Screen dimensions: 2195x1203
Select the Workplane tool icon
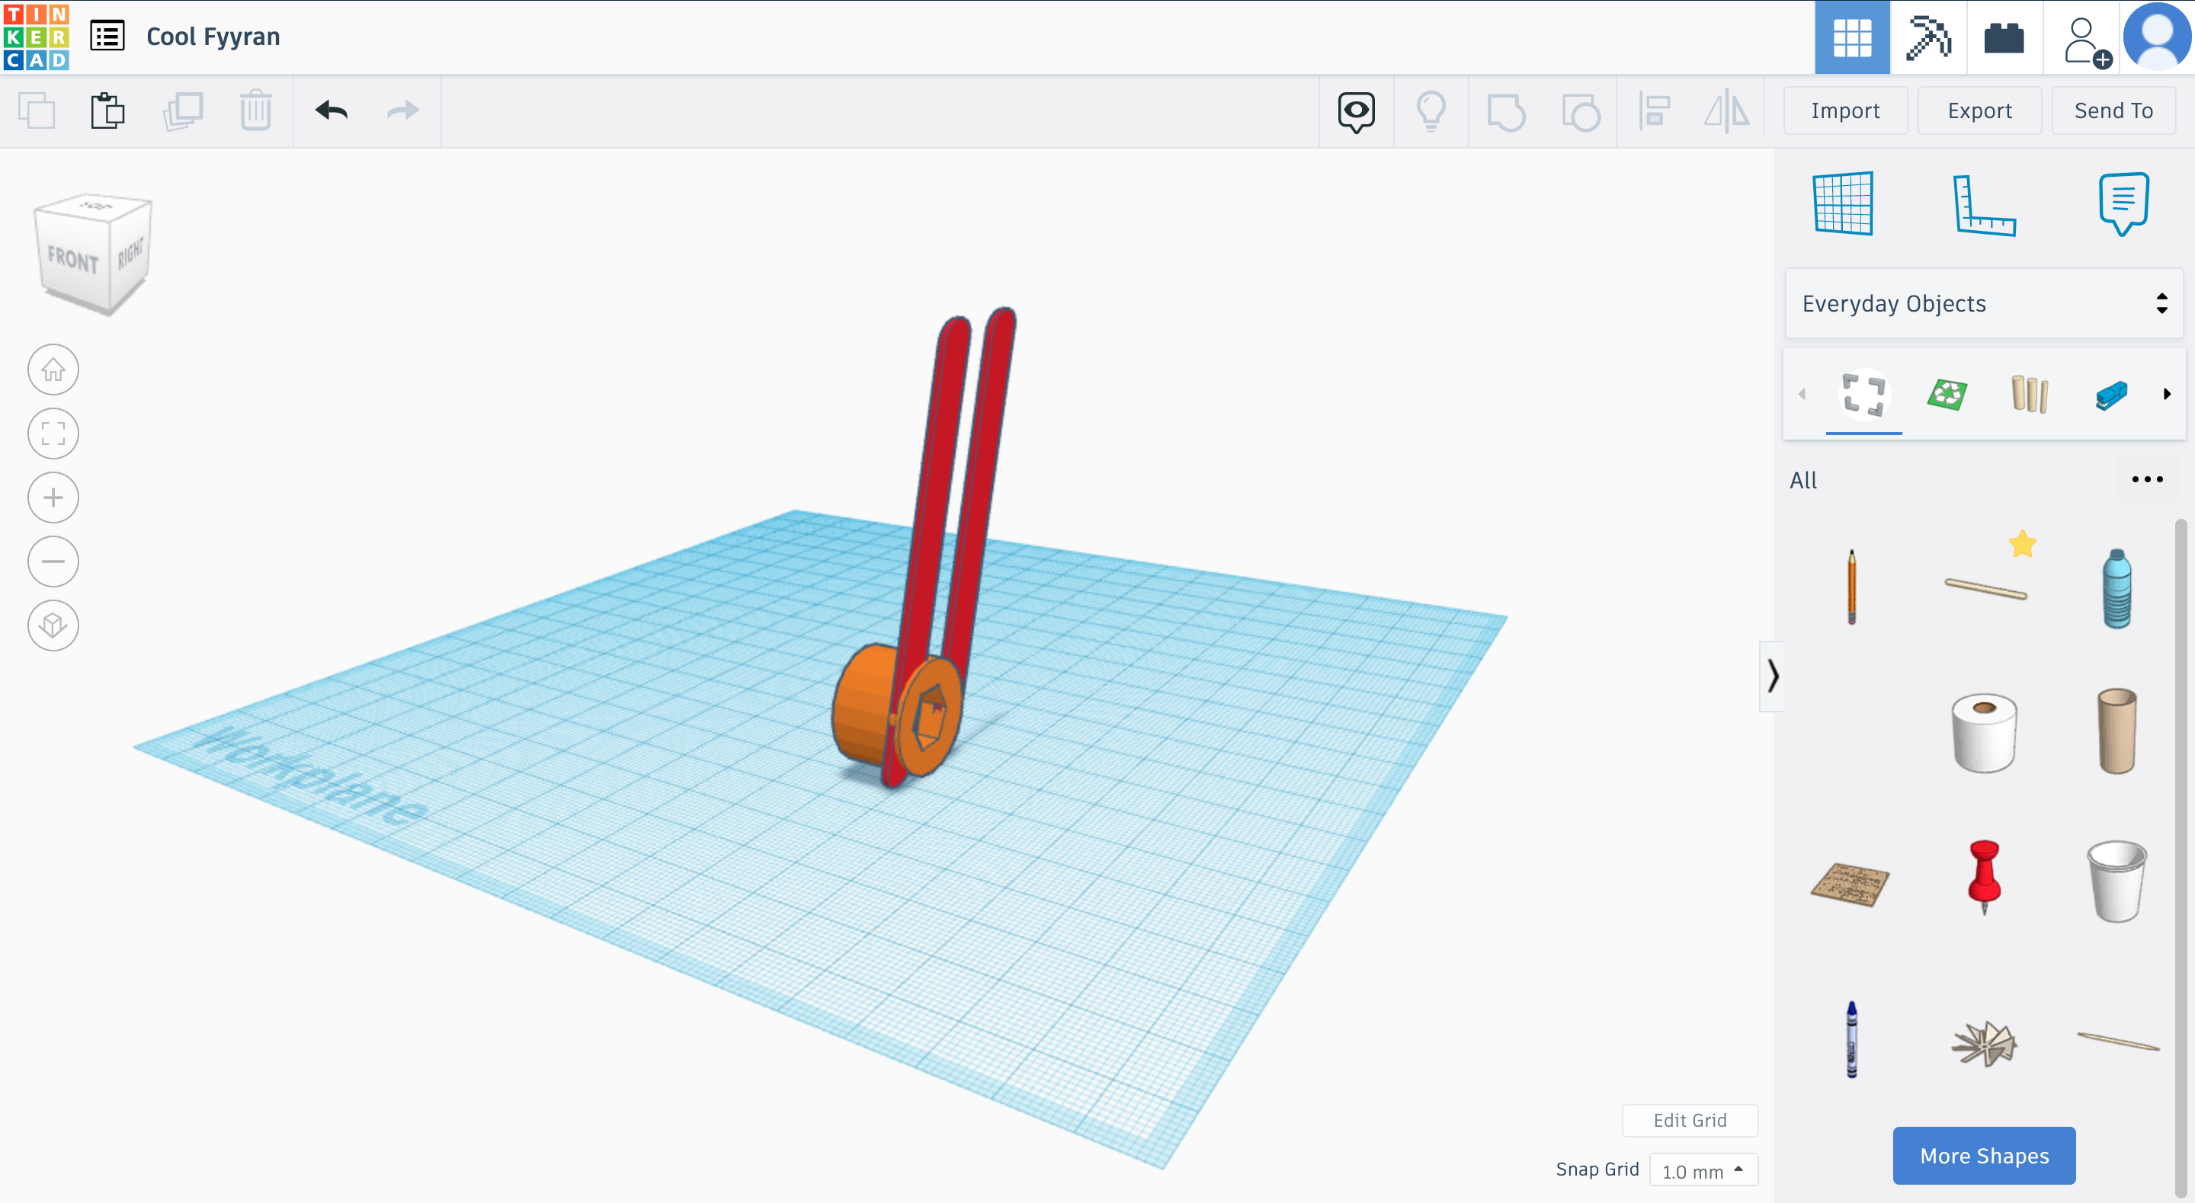(x=1843, y=203)
